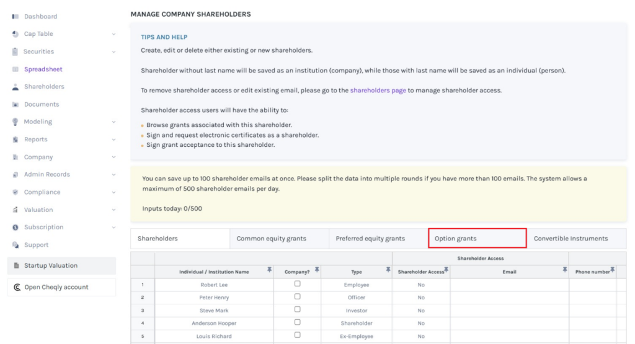Click the Valuation chart icon
The image size is (635, 344).
(16, 210)
